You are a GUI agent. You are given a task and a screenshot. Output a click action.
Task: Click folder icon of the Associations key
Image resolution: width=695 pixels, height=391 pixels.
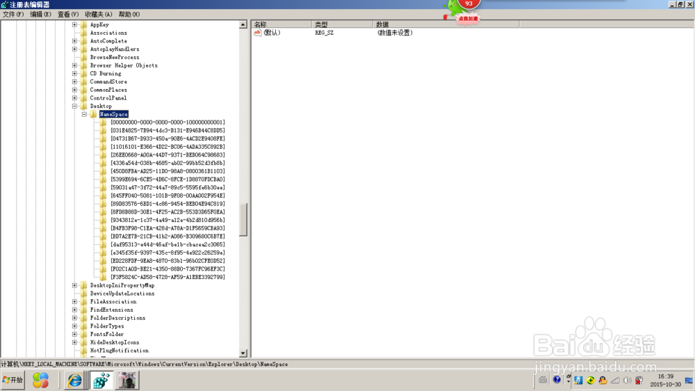point(84,33)
